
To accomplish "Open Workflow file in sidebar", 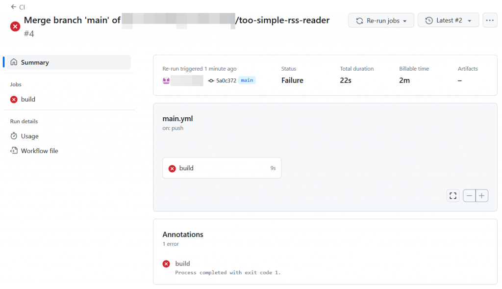I will (x=39, y=151).
